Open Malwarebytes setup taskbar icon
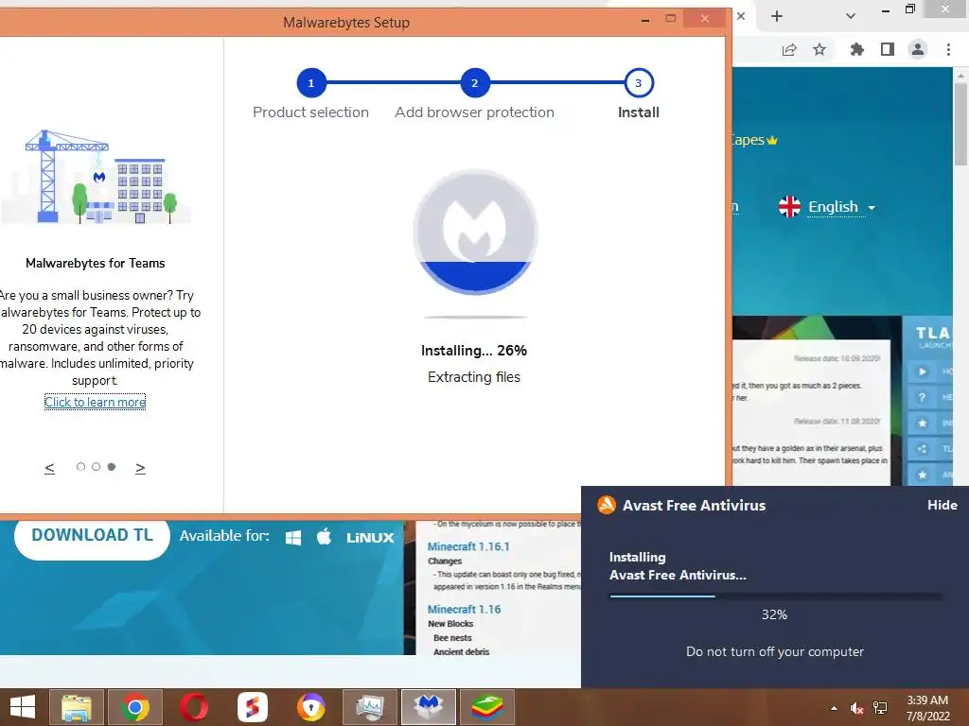This screenshot has height=726, width=969. (429, 707)
